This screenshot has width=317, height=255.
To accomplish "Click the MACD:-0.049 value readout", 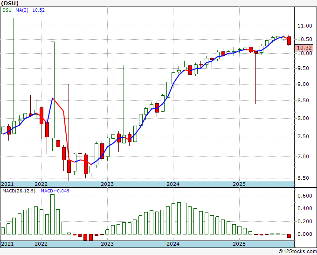I will pyautogui.click(x=55, y=191).
